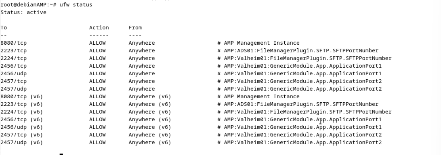
Task: Click the root@debianAMP prompt text
Action: (x=28, y=5)
